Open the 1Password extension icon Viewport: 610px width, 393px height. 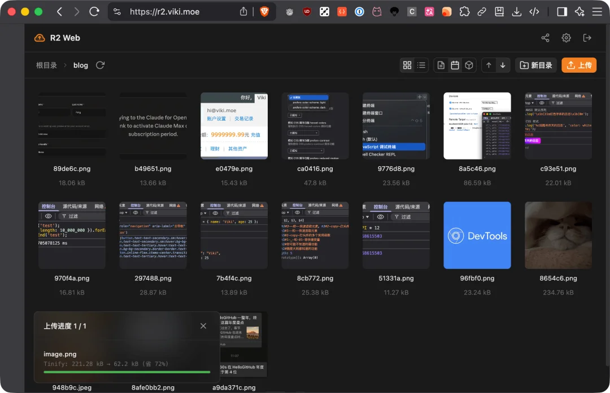tap(359, 11)
